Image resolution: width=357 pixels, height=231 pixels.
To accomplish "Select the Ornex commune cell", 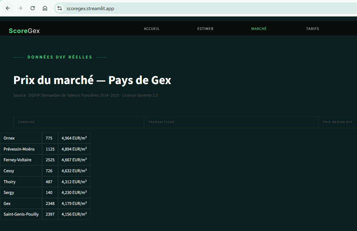I will point(21,138).
